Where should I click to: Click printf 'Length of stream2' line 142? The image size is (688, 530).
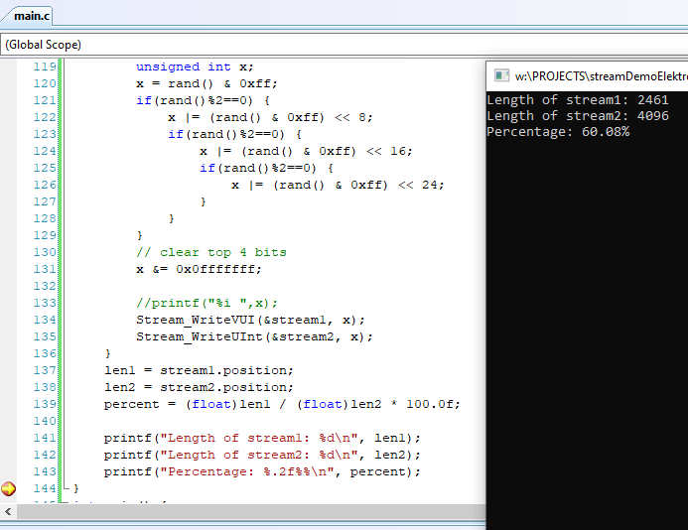(x=262, y=455)
